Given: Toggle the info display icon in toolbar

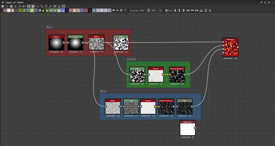Looking at the screenshot, I should (16, 6).
